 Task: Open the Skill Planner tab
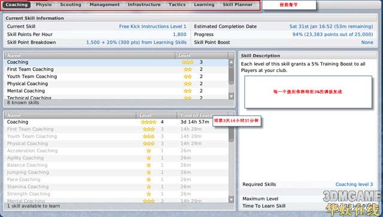coord(238,5)
